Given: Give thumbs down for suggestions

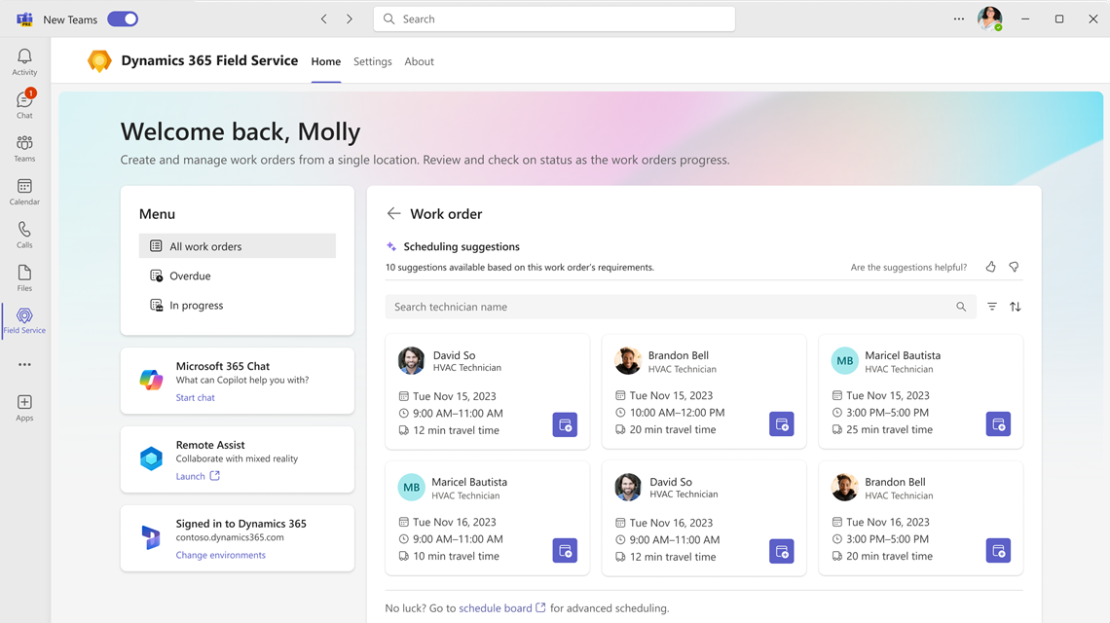Looking at the screenshot, I should [1014, 267].
